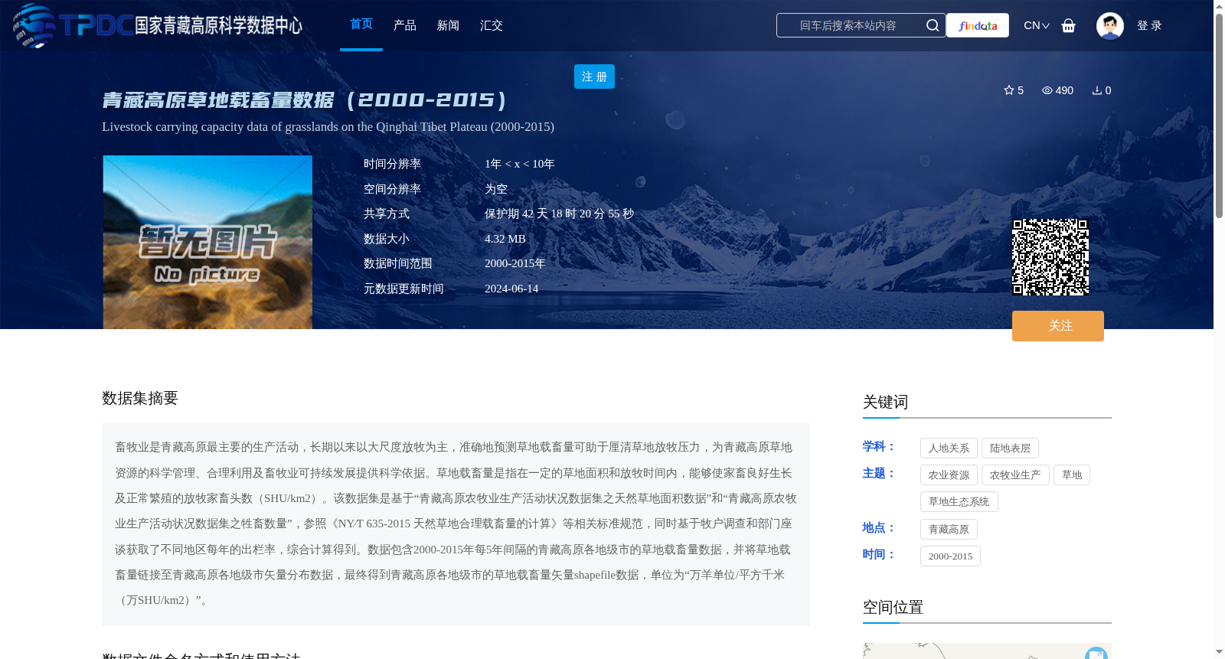1225x659 pixels.
Task: Select the 农业资源 keyword tag
Action: [x=949, y=475]
